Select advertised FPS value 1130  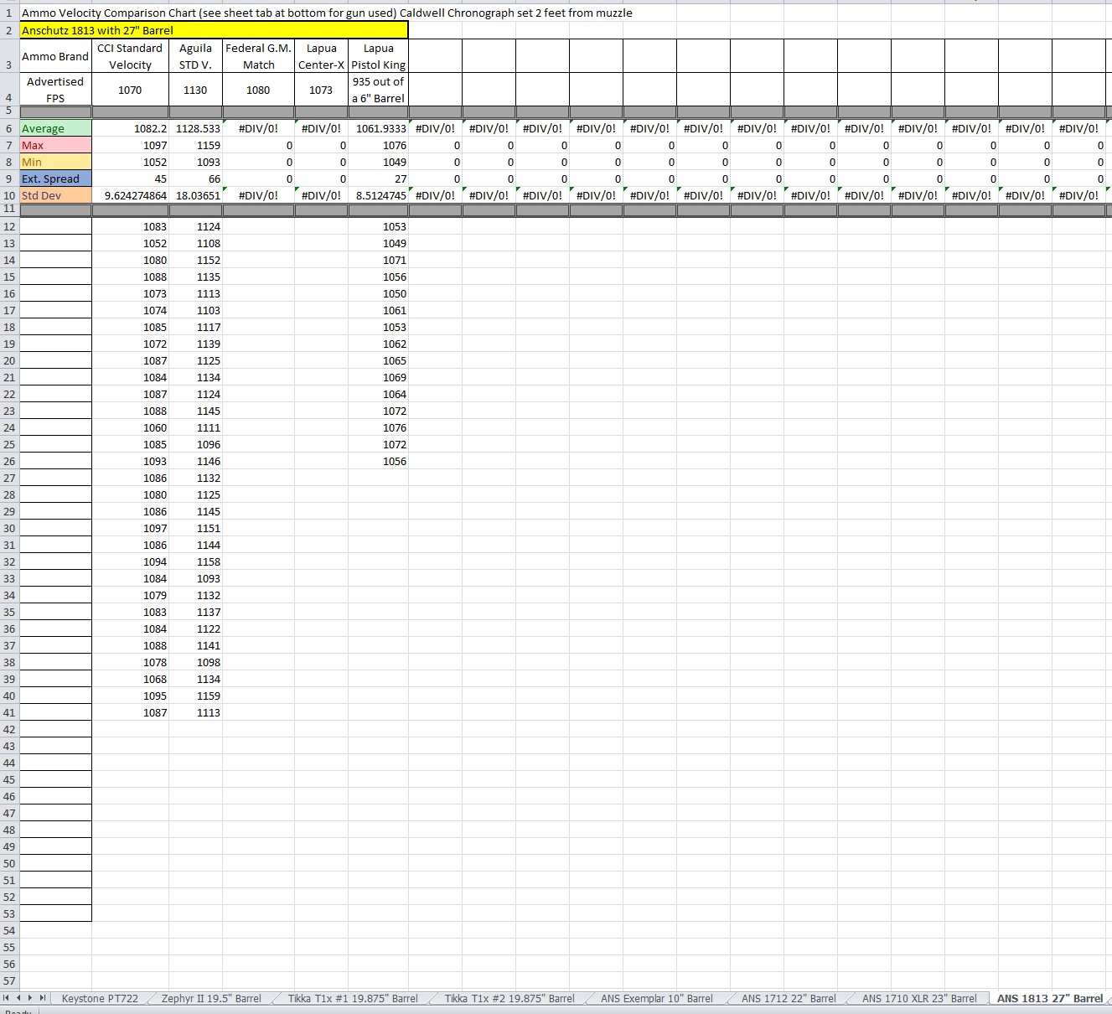point(195,90)
